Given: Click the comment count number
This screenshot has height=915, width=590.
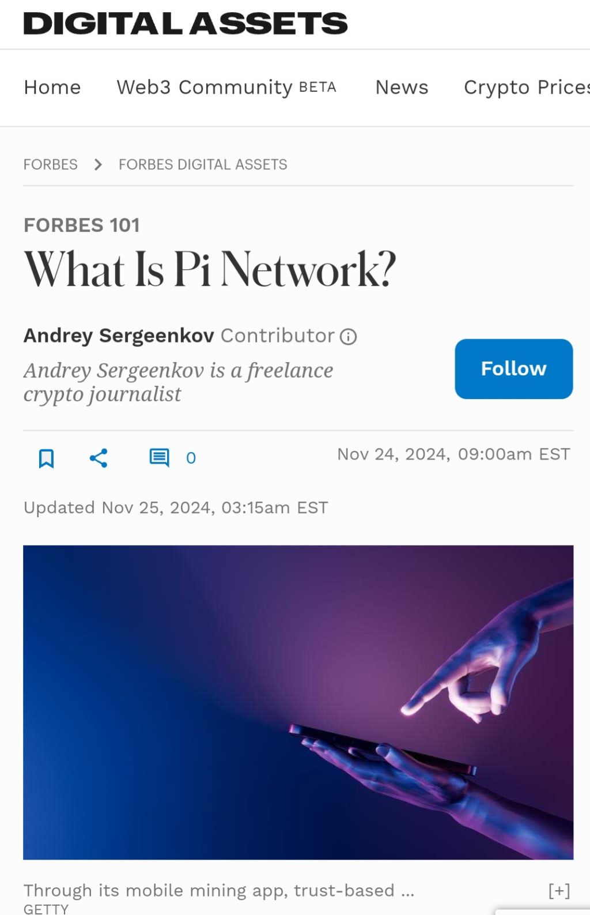Looking at the screenshot, I should 191,458.
